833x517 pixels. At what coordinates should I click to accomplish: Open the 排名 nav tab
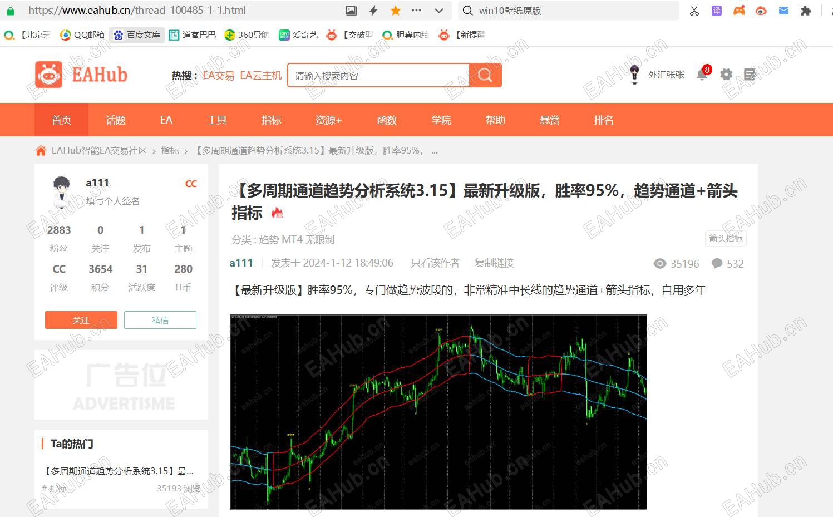[604, 120]
